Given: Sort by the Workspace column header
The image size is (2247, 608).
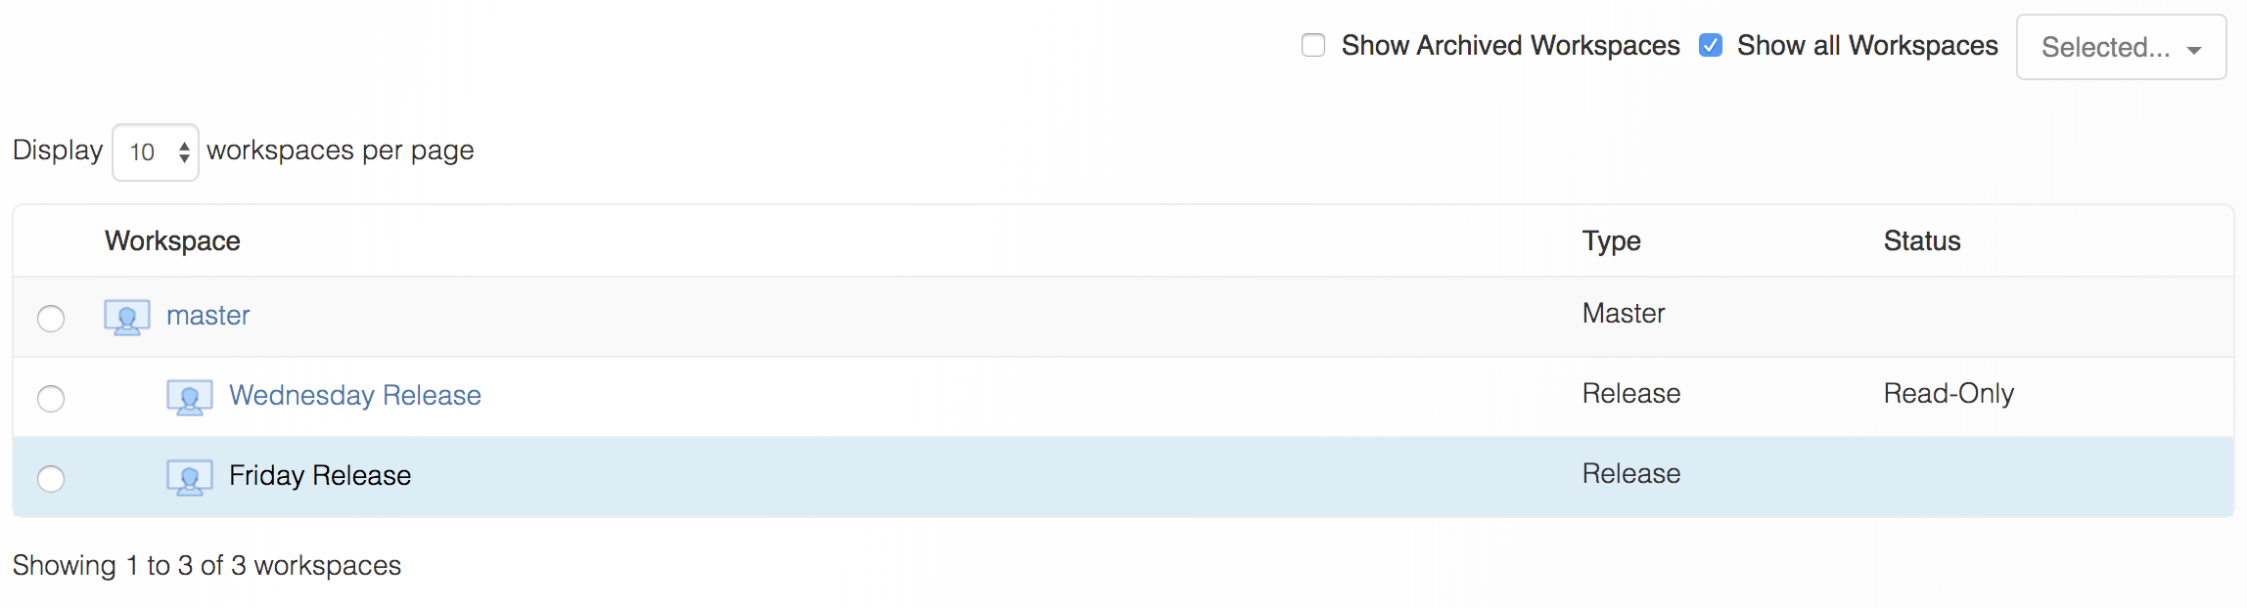Looking at the screenshot, I should click(x=172, y=240).
